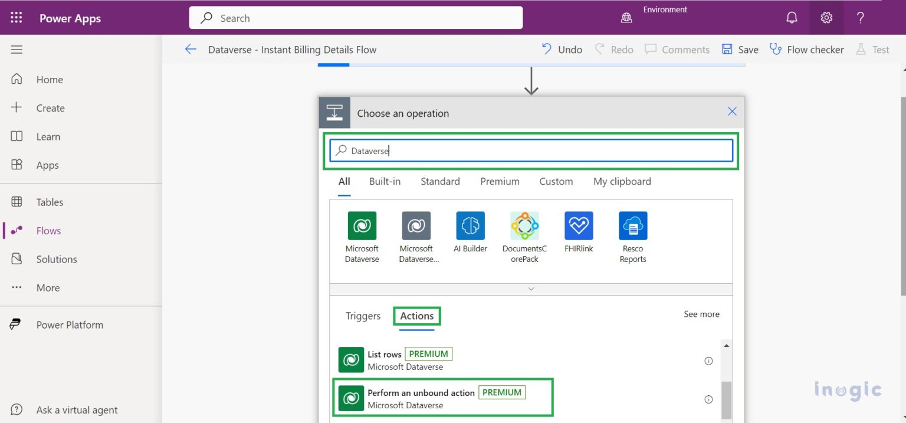906x423 pixels.
Task: Click the Choose an operation header icon
Action: click(x=334, y=113)
